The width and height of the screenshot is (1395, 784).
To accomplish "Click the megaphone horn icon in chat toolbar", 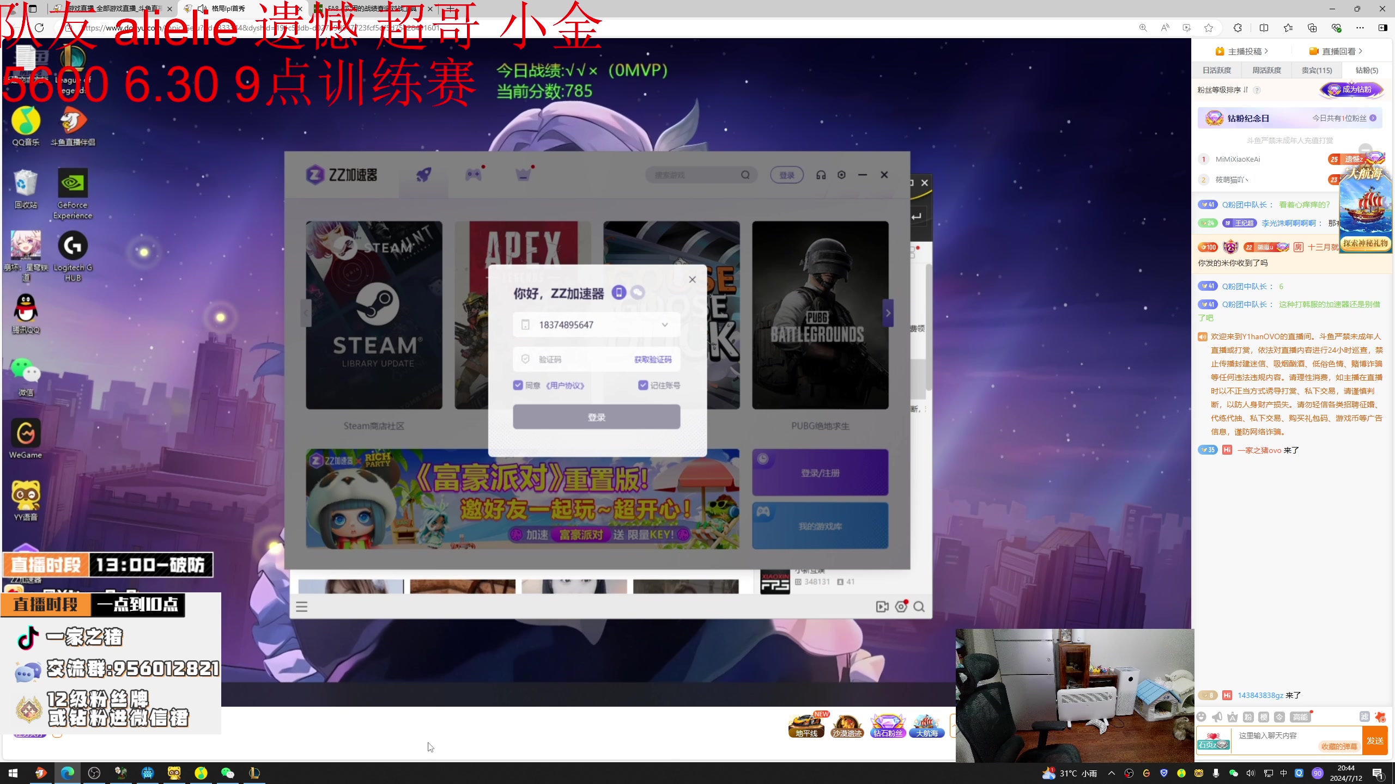I will point(1217,717).
